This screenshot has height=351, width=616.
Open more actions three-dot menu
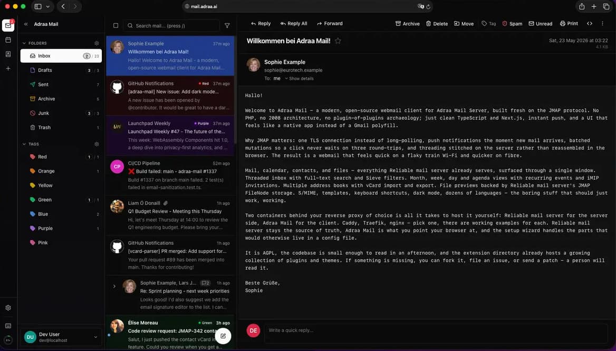(x=602, y=24)
